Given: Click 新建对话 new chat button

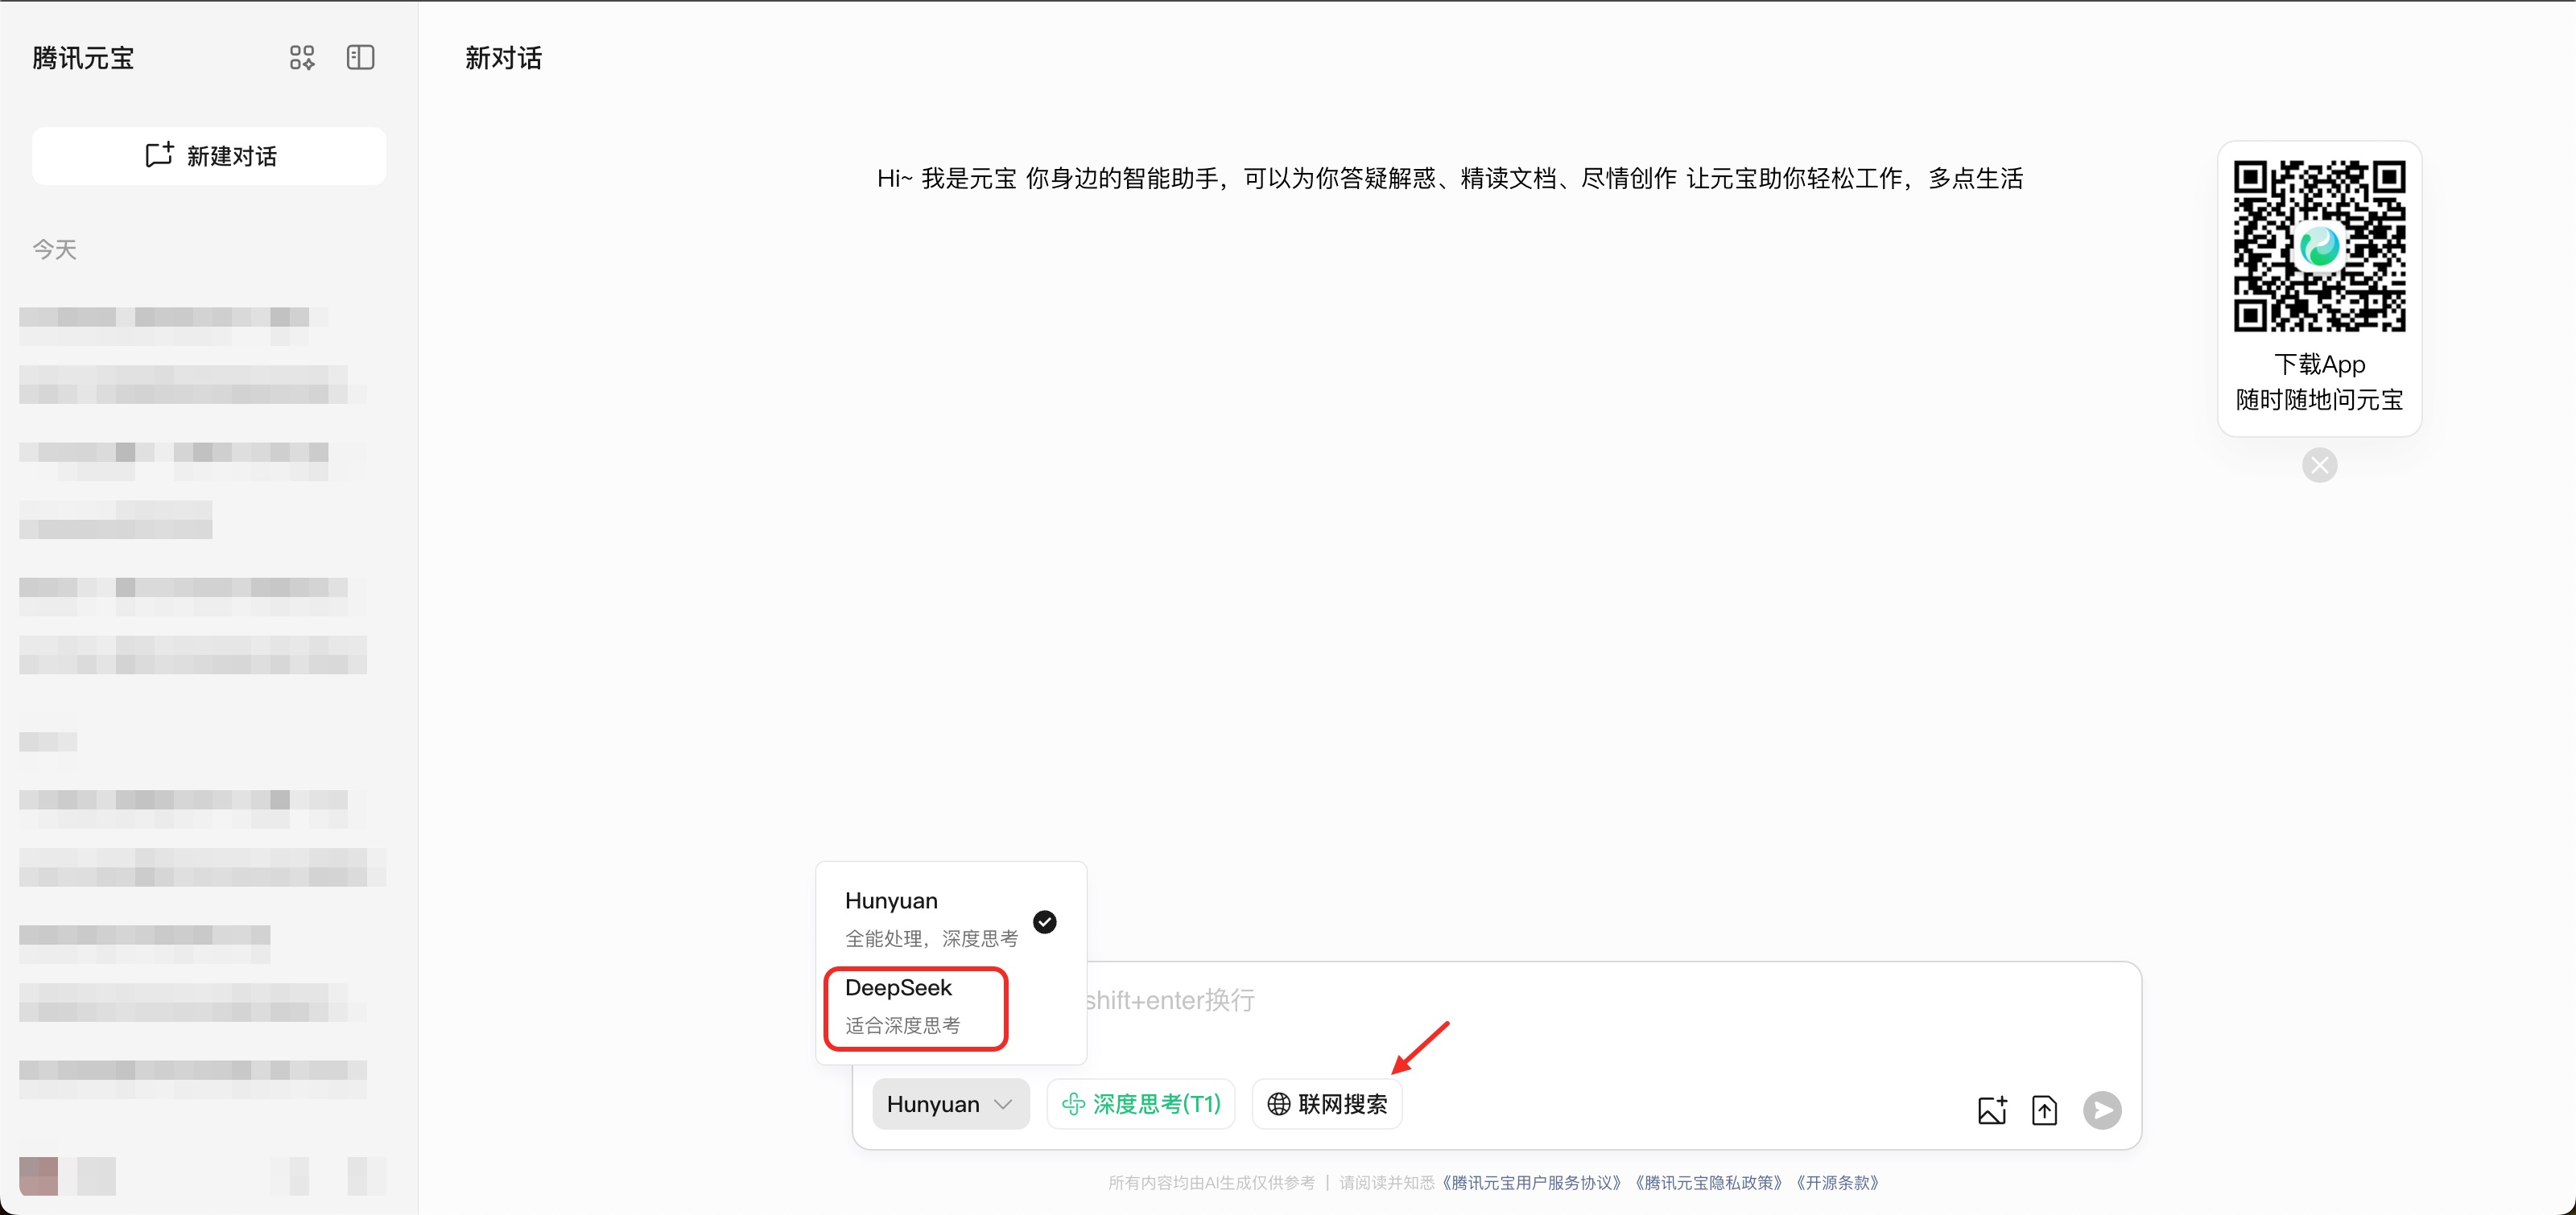Looking at the screenshot, I should [209, 156].
